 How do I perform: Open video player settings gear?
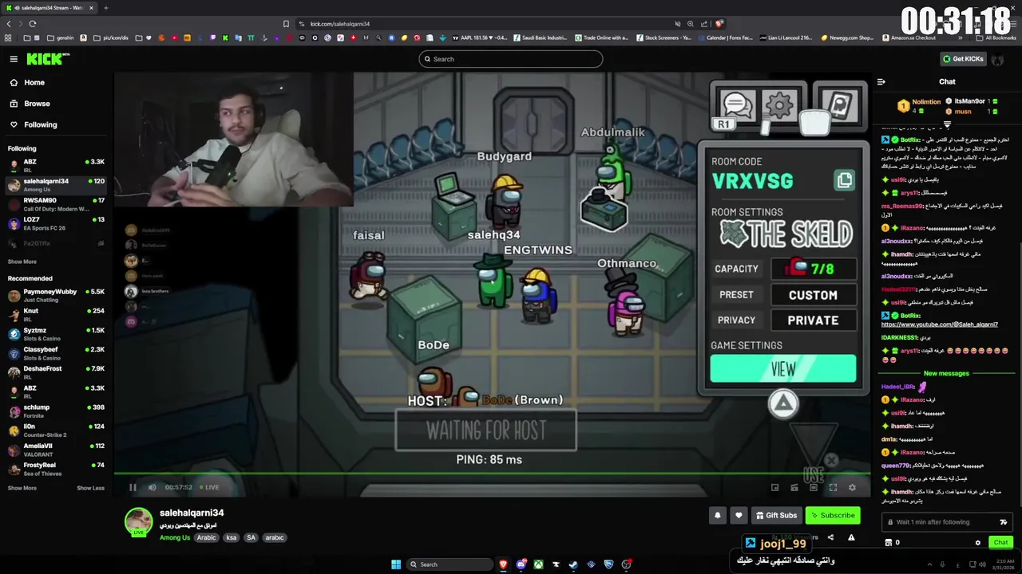click(x=852, y=487)
